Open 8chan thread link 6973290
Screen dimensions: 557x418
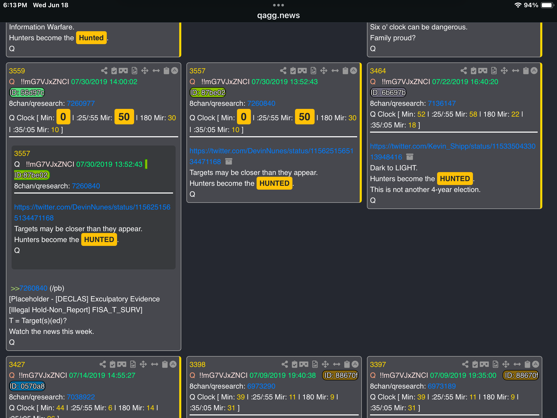(261, 386)
